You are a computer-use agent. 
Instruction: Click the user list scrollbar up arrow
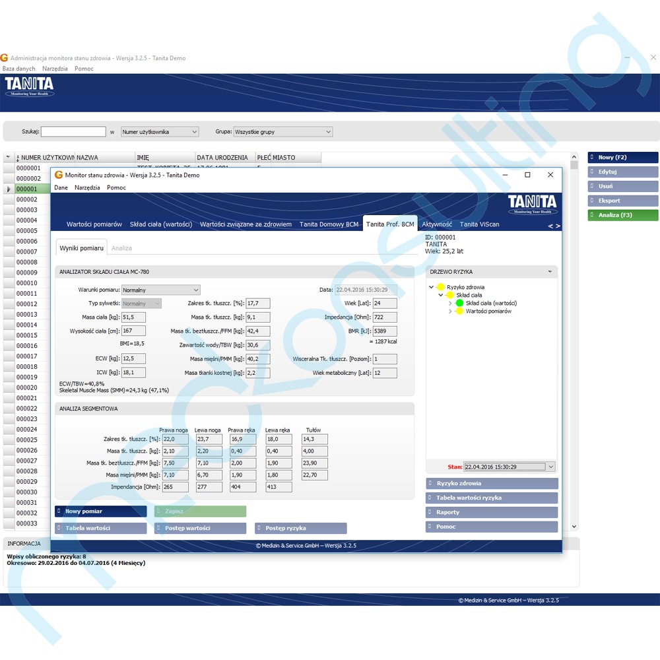point(574,156)
